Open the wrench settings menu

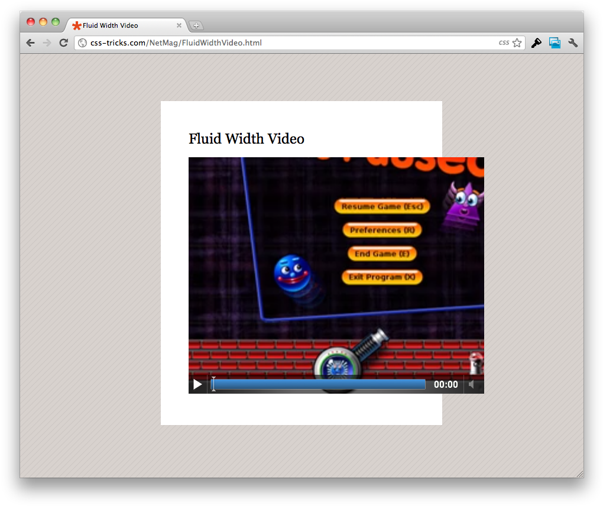(572, 42)
